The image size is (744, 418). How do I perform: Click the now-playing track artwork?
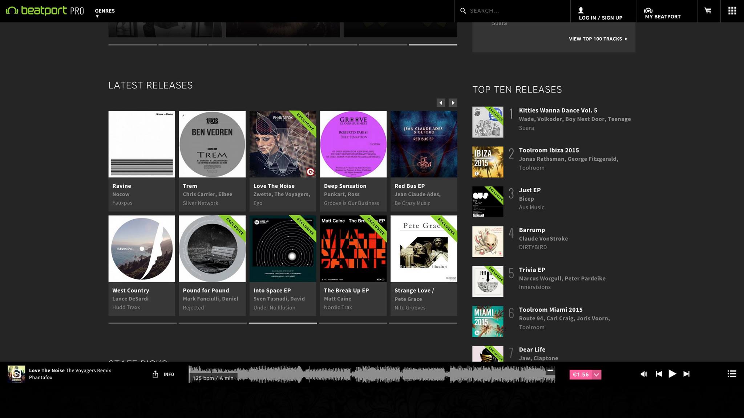tap(16, 374)
